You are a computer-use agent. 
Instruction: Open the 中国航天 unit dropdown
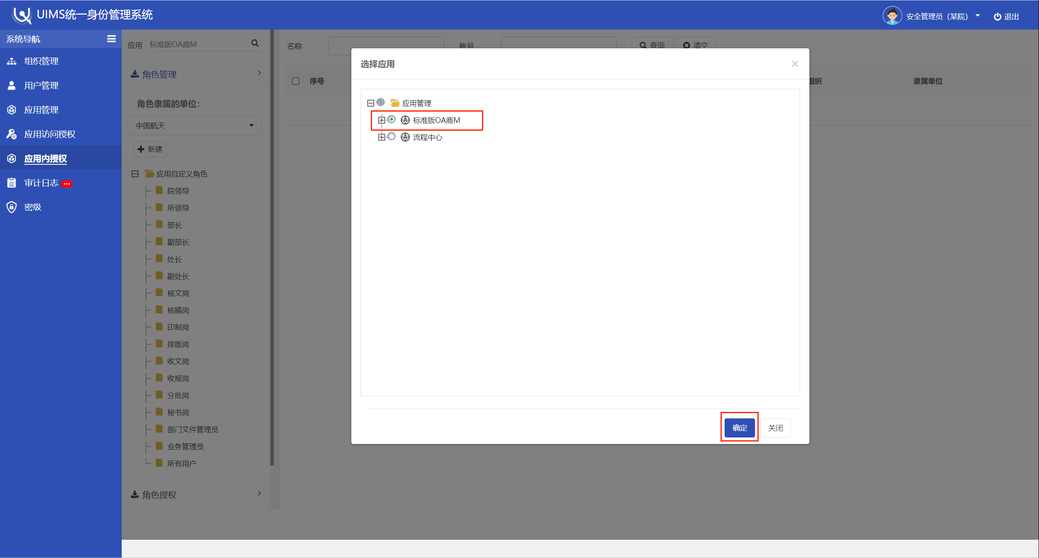(x=195, y=126)
